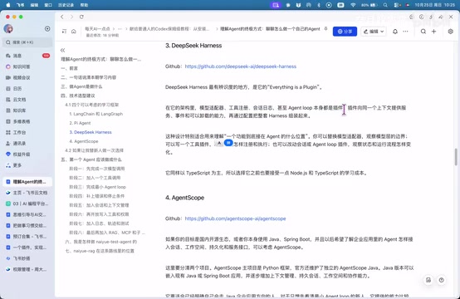
Task: Collapse the outline with the double chevron
Action: tap(62, 50)
